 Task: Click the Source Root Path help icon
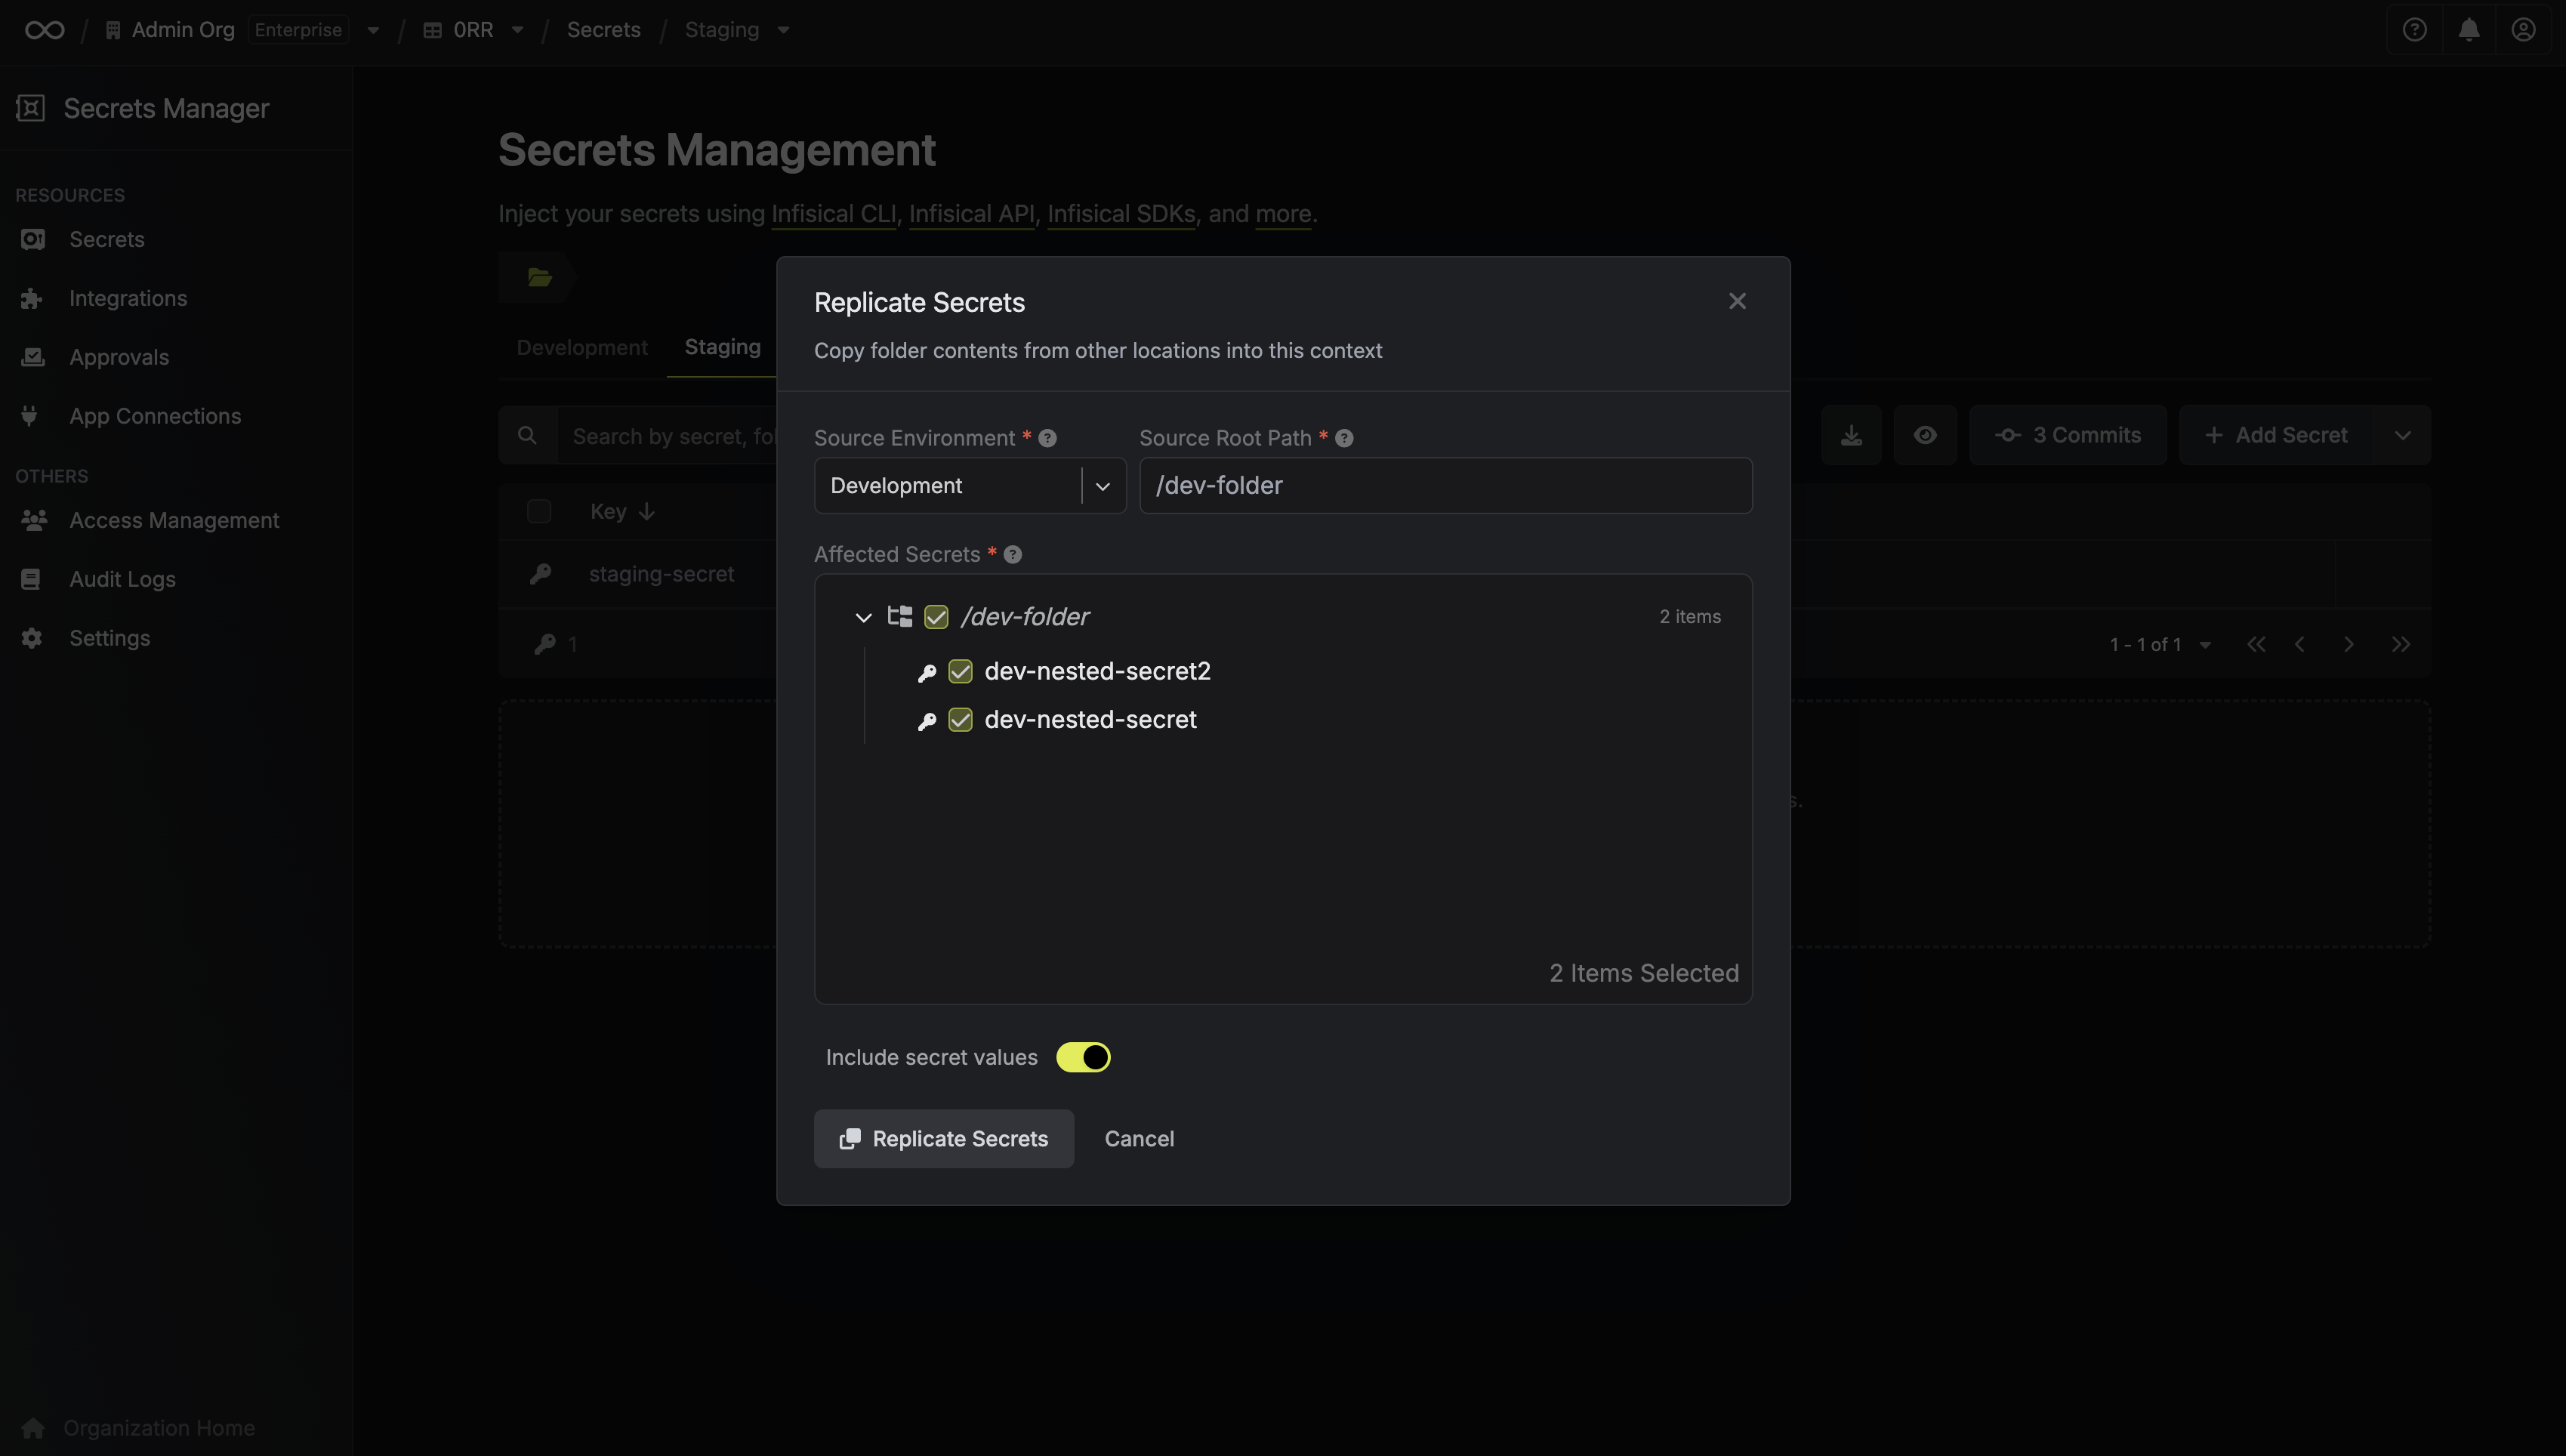pyautogui.click(x=1343, y=438)
